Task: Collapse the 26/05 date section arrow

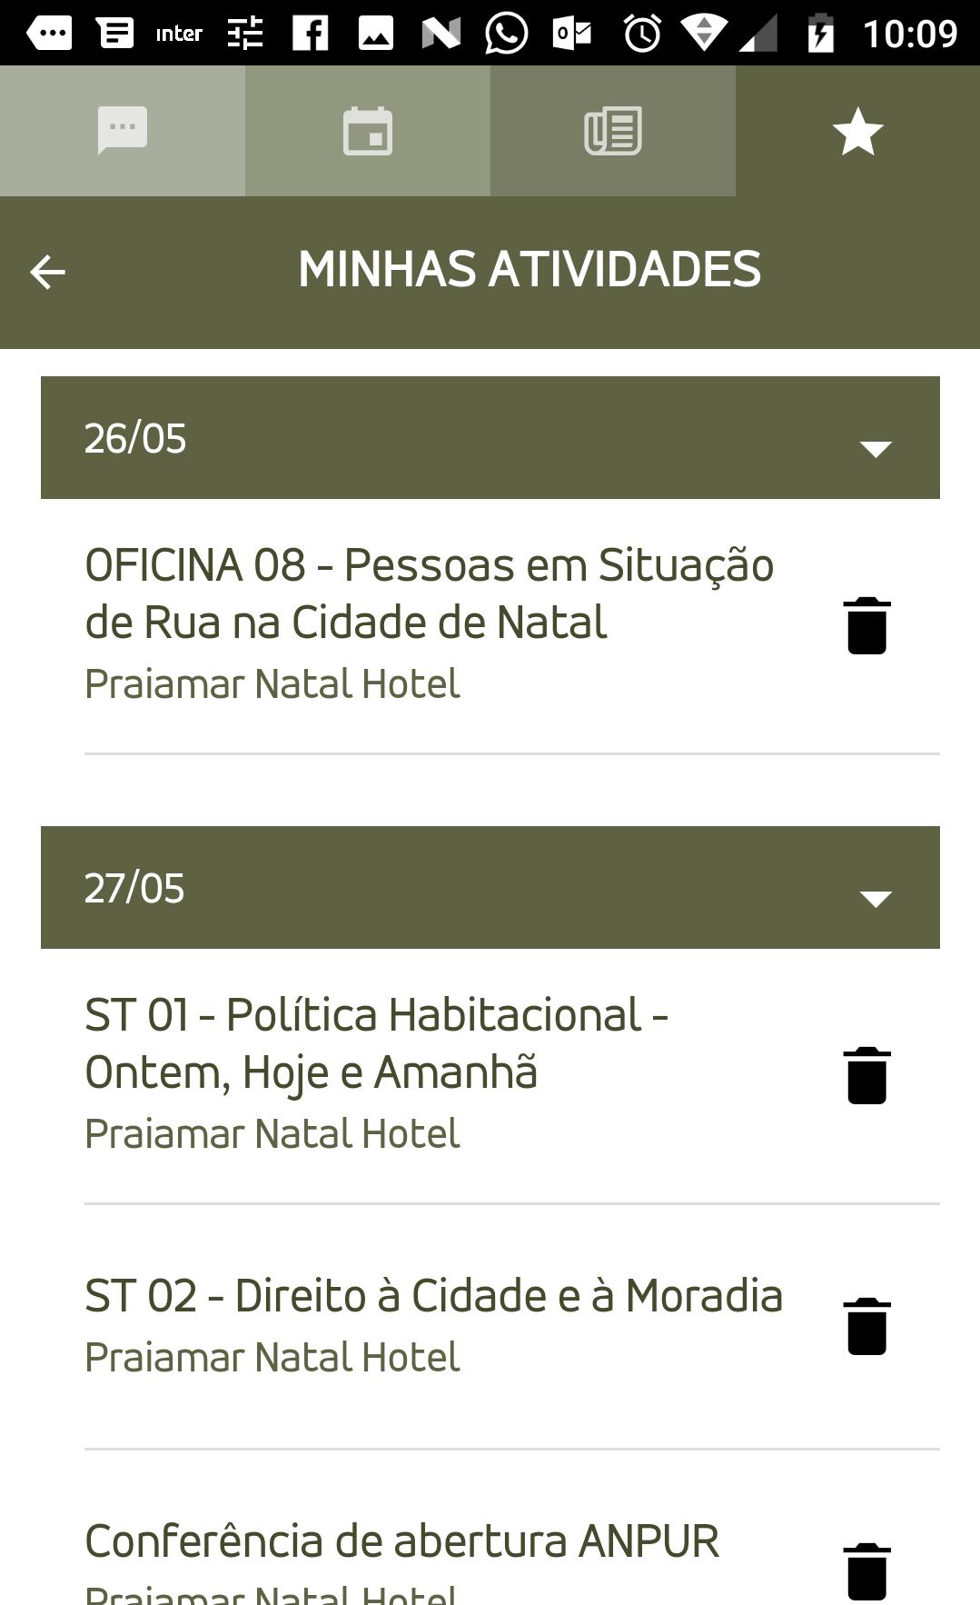Action: 876,448
